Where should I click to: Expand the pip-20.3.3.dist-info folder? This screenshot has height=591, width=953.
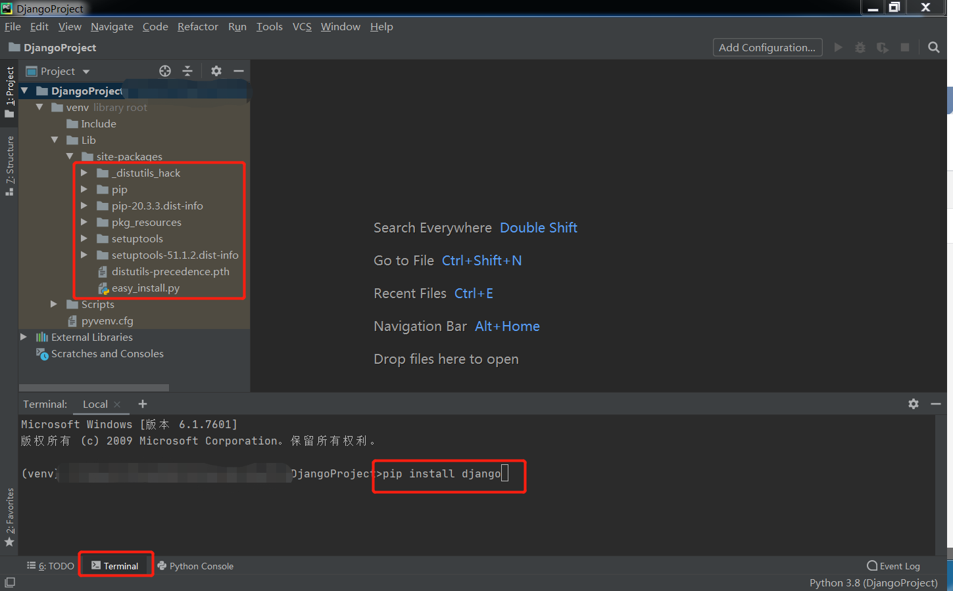[84, 206]
